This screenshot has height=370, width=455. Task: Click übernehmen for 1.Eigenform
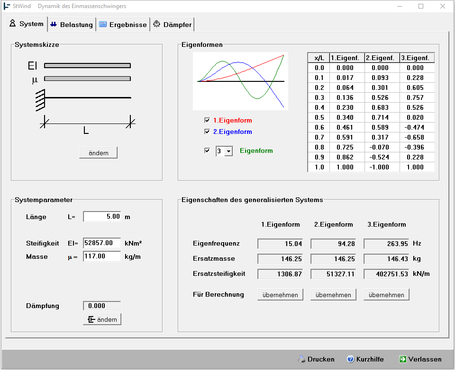(x=280, y=295)
